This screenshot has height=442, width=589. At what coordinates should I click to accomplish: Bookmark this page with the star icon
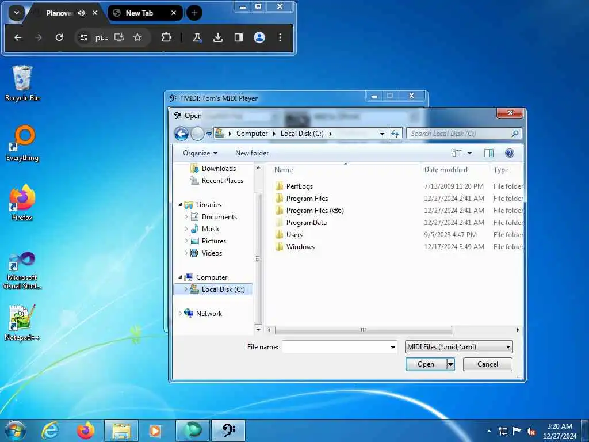(x=137, y=37)
